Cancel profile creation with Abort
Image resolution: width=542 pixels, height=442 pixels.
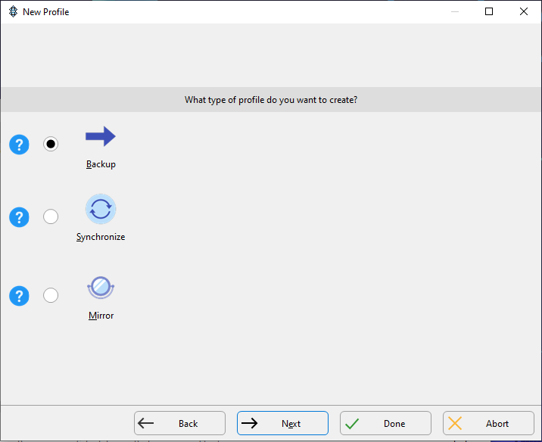pos(489,423)
